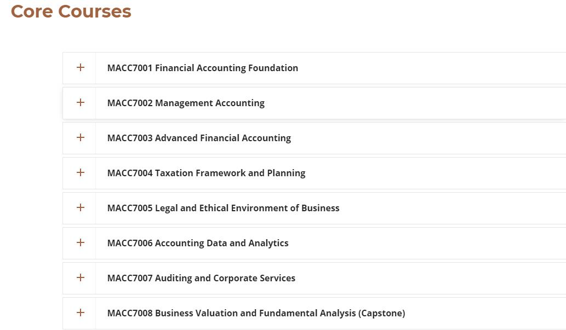
Task: Click empty area of MACC7006 accordion row
Action: point(438,243)
